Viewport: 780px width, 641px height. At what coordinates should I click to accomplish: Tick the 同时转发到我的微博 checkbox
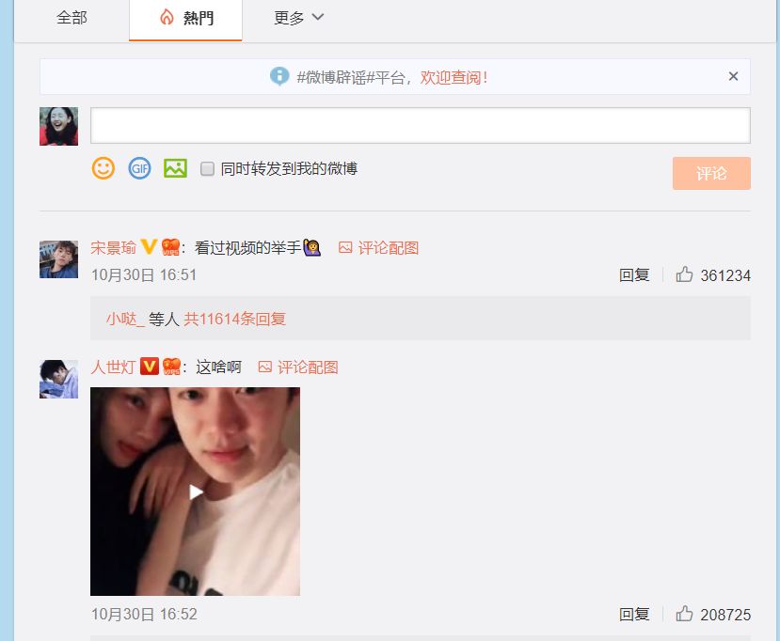[x=207, y=169]
